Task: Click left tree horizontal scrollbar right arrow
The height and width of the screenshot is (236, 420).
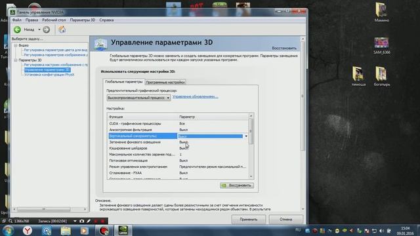Action: [85, 209]
